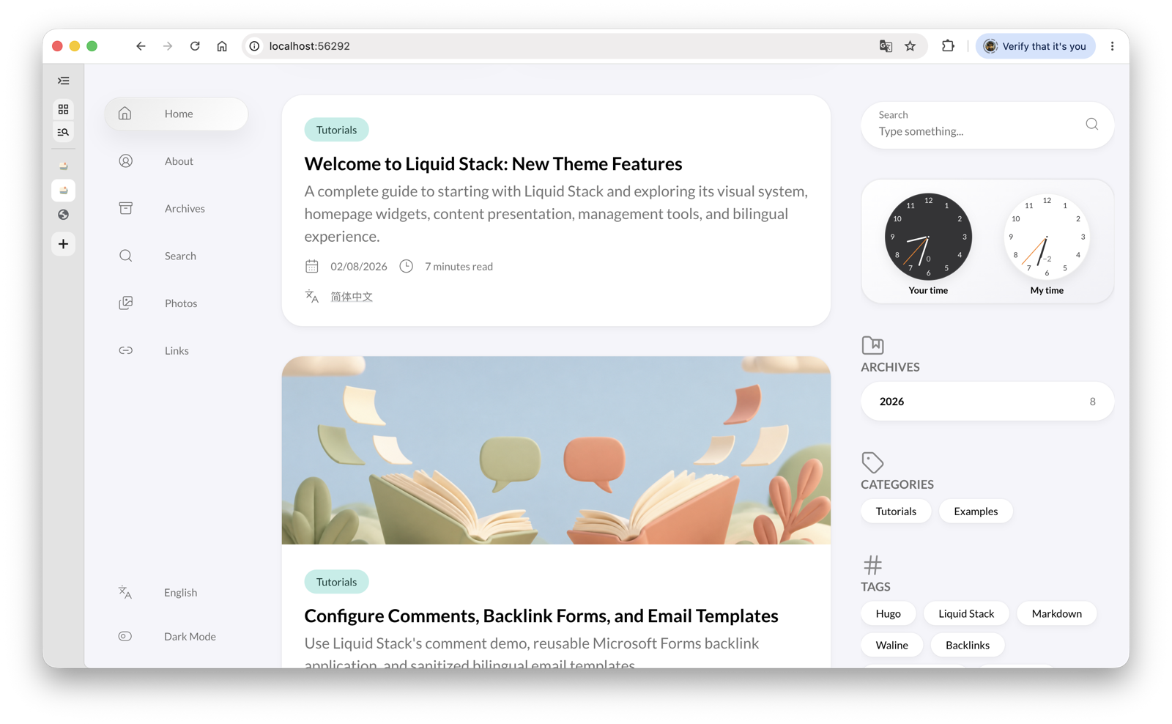Click the light My time clock
Screen dimensions: 1172x724
click(1047, 237)
